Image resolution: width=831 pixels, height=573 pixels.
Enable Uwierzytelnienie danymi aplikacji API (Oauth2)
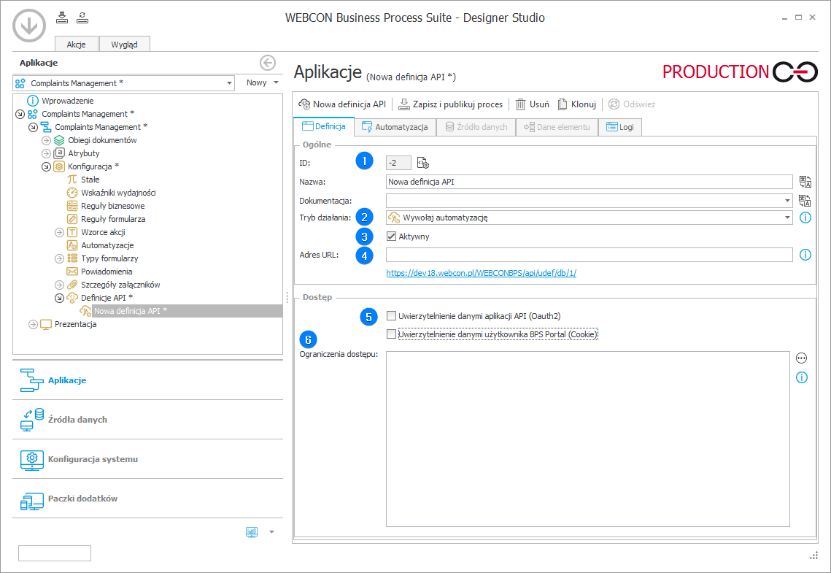pyautogui.click(x=392, y=316)
